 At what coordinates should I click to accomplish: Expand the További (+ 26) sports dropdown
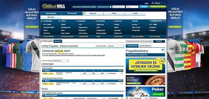point(158,21)
